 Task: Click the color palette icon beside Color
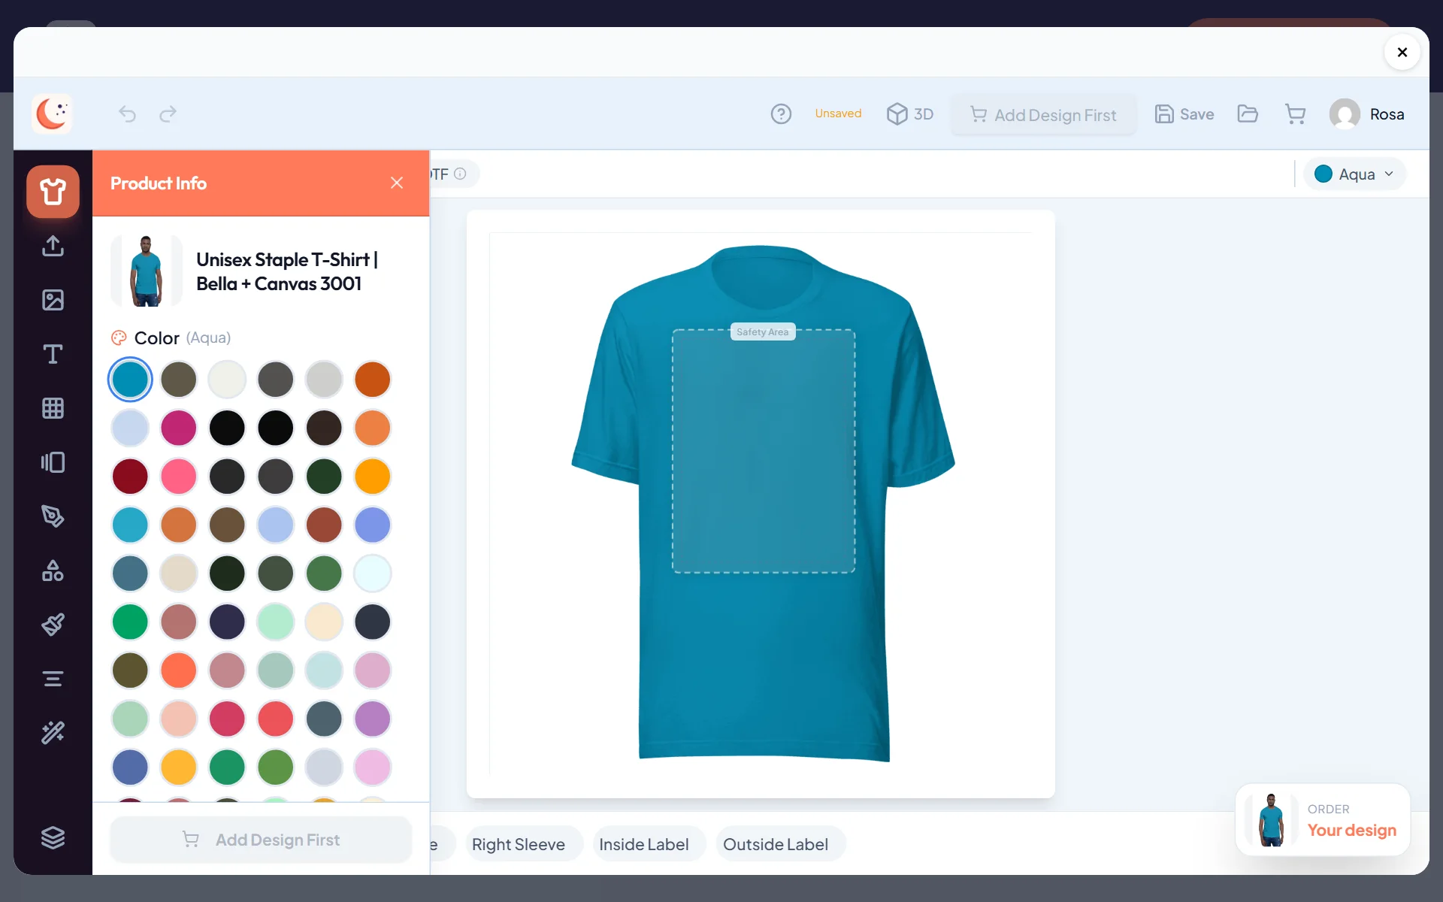119,338
